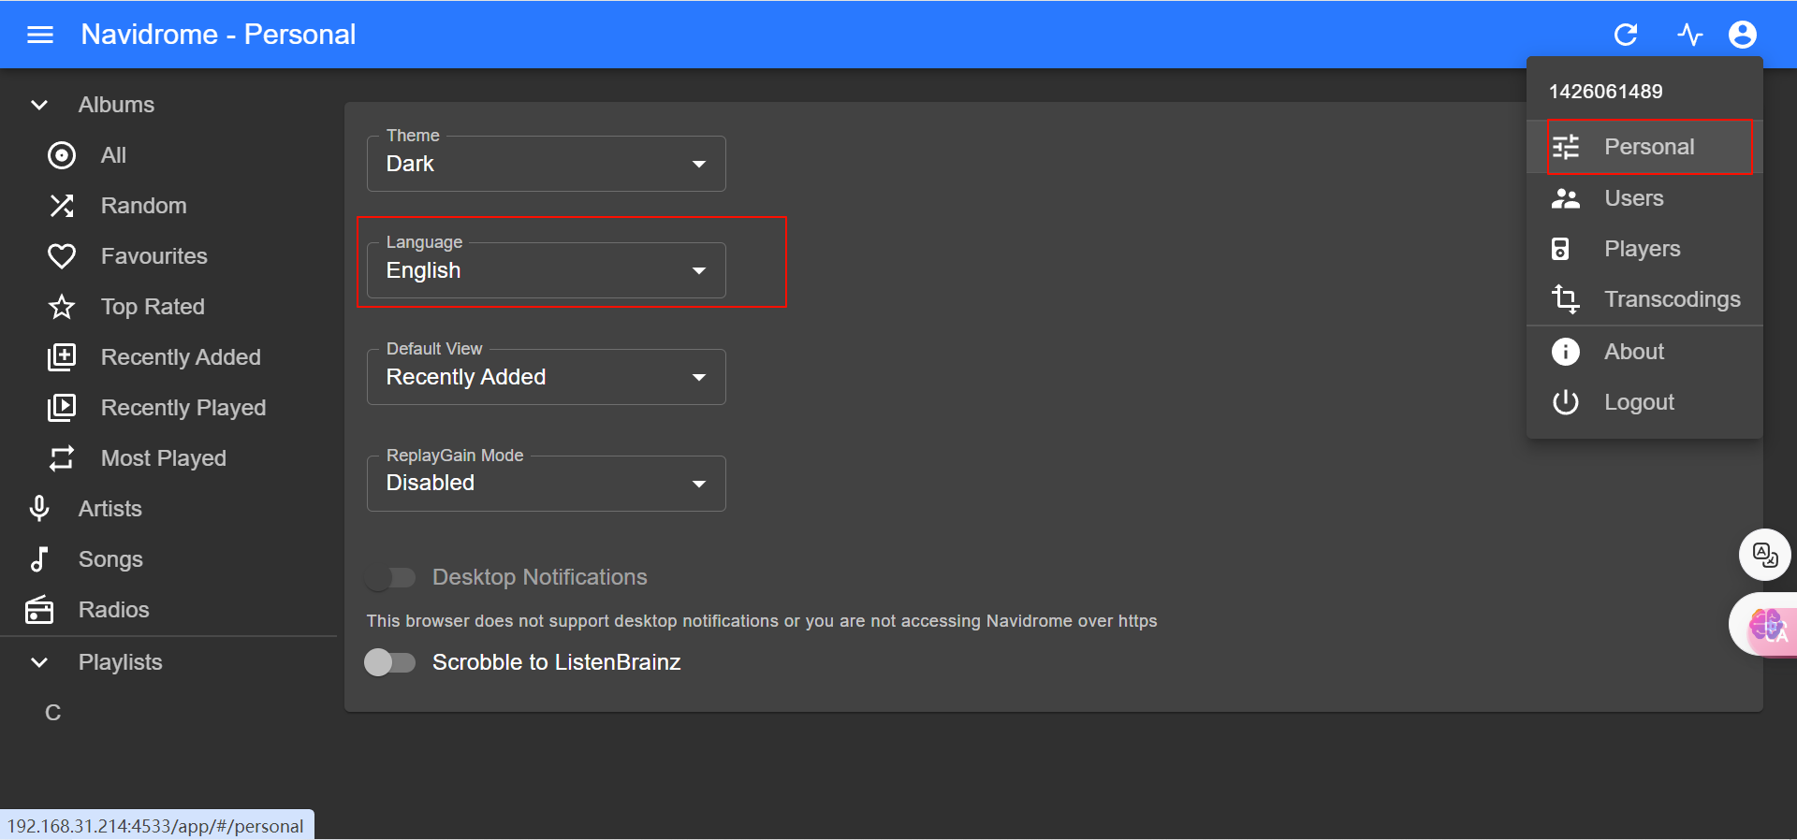Click the Radios radio icon

(39, 610)
